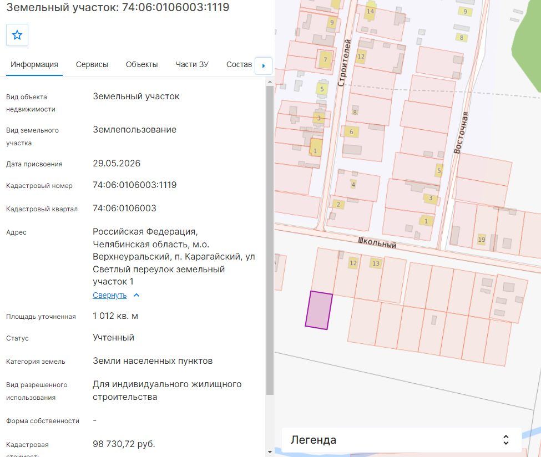Image resolution: width=541 pixels, height=457 pixels.
Task: Open the Состав tab
Action: [x=239, y=64]
